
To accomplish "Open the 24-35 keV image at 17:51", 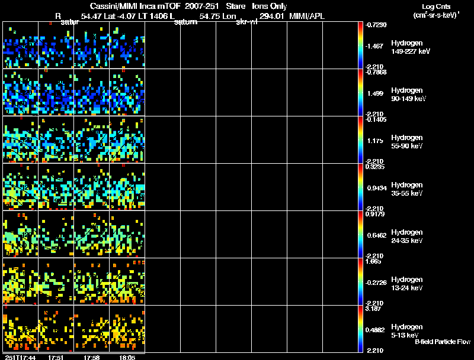I will click(x=56, y=235).
